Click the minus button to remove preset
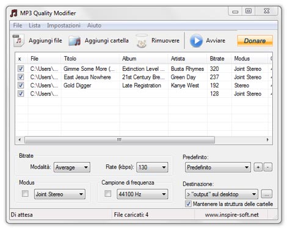The height and width of the screenshot is (228, 287). coord(268,167)
